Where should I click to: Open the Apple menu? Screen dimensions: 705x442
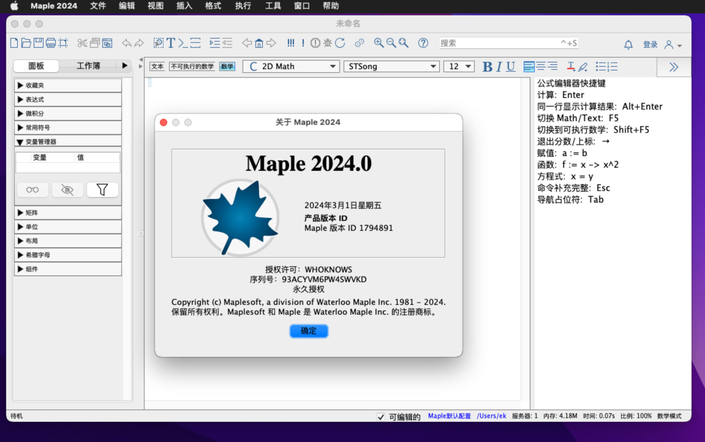click(14, 6)
